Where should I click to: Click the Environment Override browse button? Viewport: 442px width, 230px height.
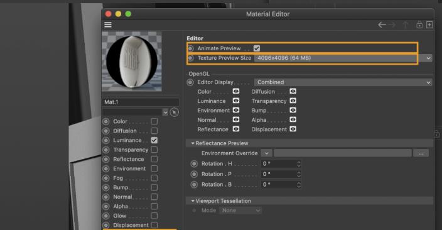tap(421, 153)
